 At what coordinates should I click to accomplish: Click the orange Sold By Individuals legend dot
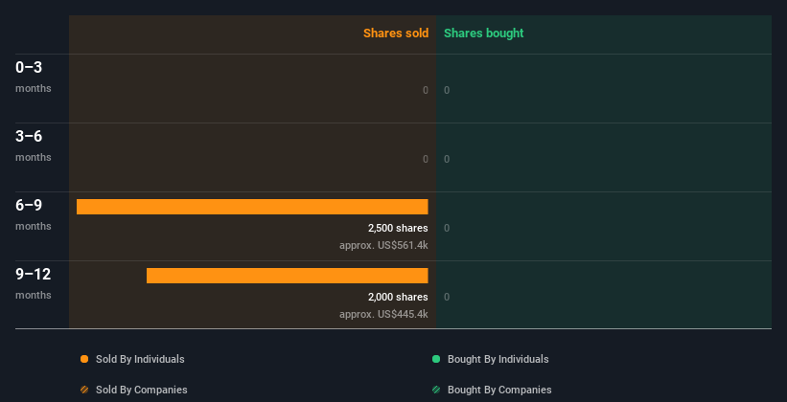[84, 359]
